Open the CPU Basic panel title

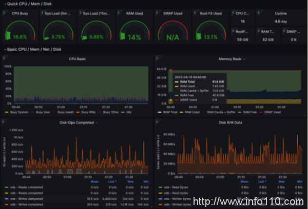coord(75,59)
